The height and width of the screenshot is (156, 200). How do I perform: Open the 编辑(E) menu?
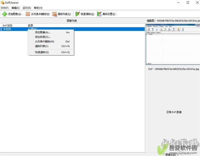point(16,8)
